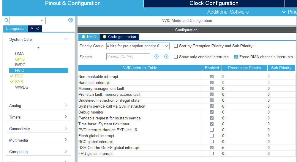Open the Code generation tab
Viewport: 297px width, 162px height.
(x=119, y=37)
